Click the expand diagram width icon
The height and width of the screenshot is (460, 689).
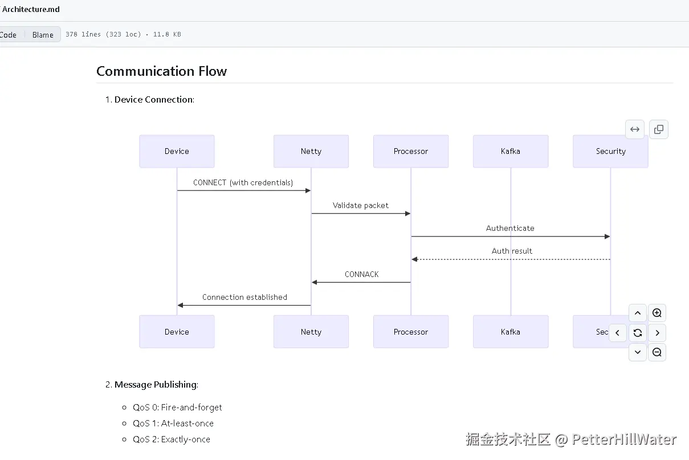[x=635, y=129]
